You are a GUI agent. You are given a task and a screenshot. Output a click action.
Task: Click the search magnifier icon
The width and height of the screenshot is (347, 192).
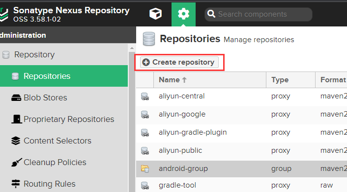point(211,14)
